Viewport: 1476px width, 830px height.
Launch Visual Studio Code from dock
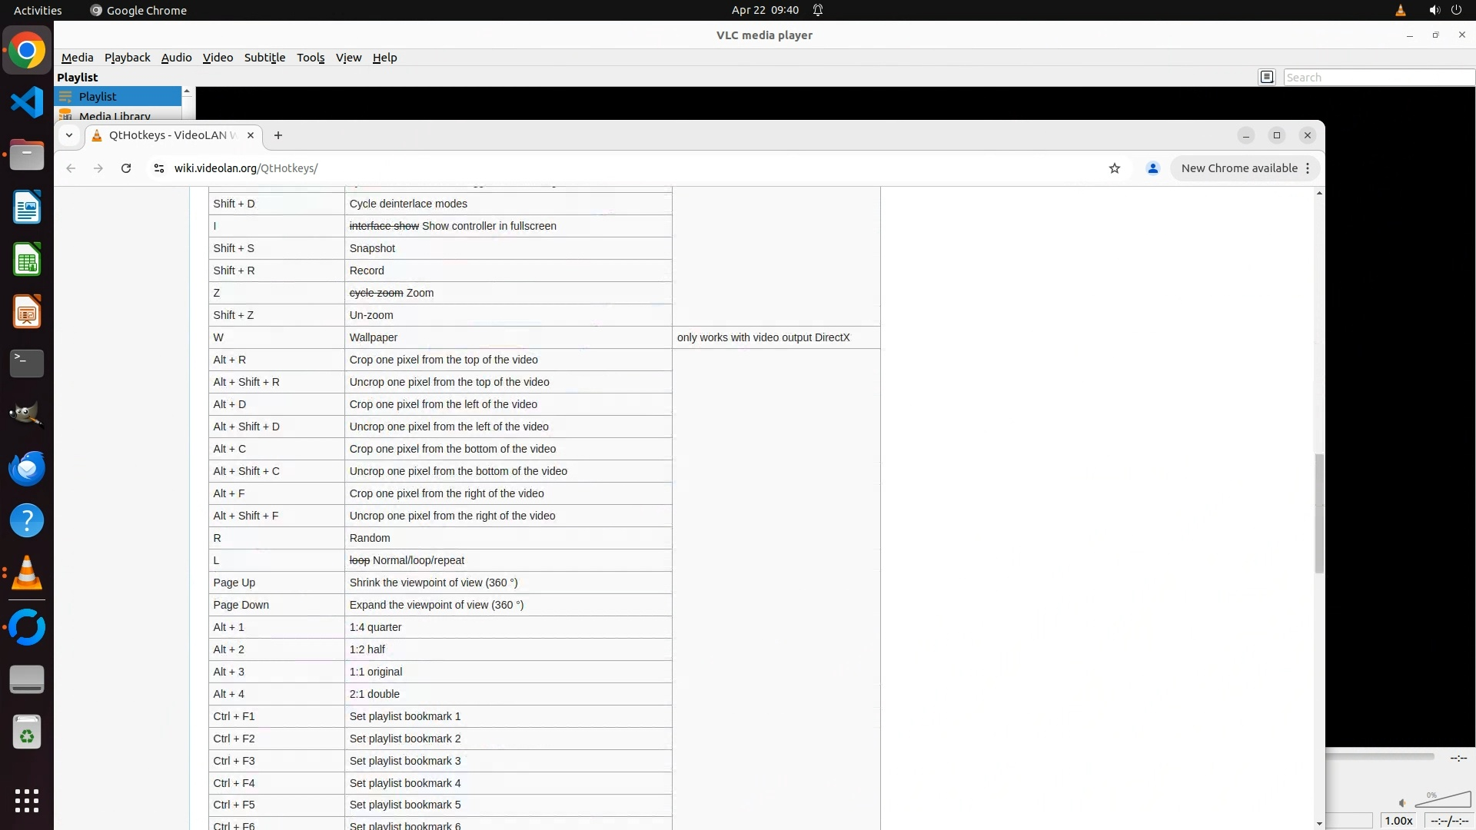coord(27,103)
